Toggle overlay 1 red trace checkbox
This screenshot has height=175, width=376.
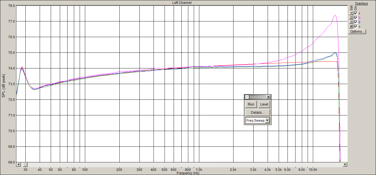coord(356,13)
